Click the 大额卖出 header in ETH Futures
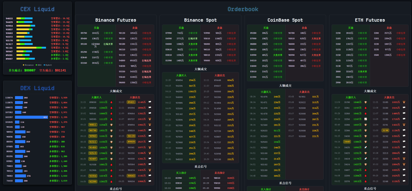The height and width of the screenshot is (191, 412). click(x=389, y=98)
